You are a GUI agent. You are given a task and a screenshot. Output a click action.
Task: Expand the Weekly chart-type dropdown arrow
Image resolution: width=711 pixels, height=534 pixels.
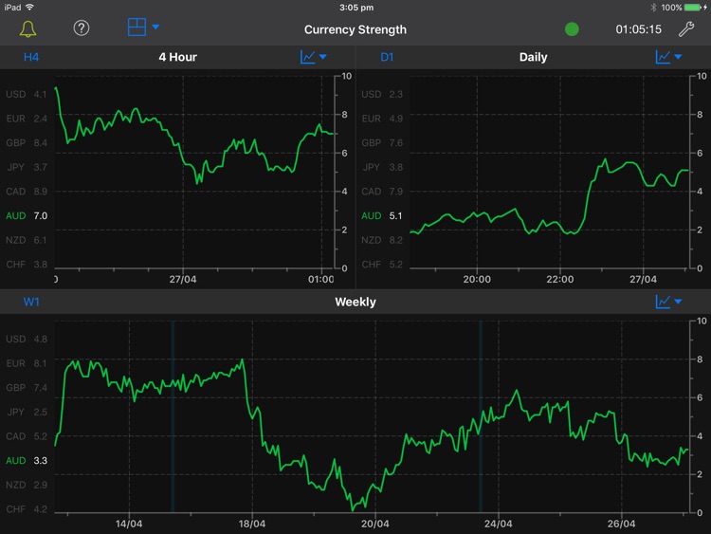tap(678, 302)
